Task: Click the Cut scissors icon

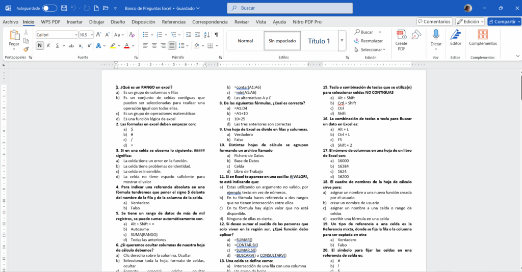Action: click(x=26, y=32)
